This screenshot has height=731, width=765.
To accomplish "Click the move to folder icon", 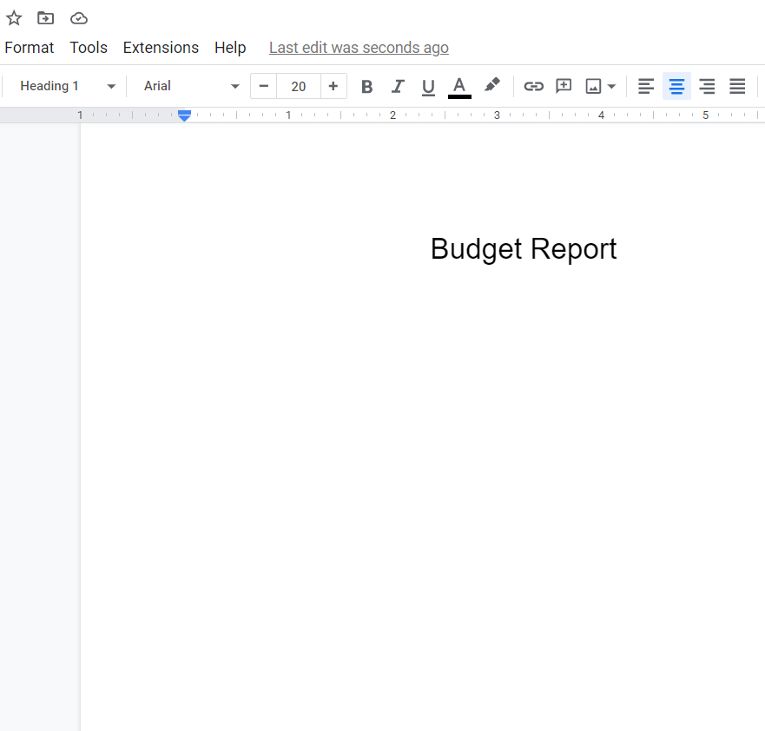I will [x=46, y=18].
